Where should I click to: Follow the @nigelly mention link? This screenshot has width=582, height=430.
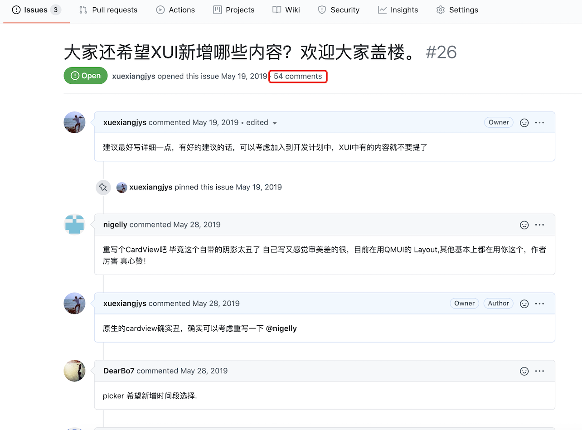click(x=281, y=329)
